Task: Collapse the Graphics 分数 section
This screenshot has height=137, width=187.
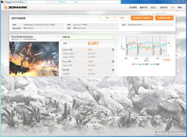Action: coord(113,50)
